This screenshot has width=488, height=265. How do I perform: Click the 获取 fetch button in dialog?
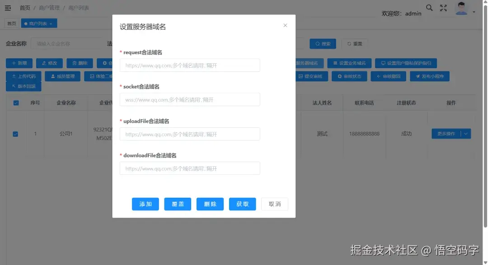click(242, 204)
